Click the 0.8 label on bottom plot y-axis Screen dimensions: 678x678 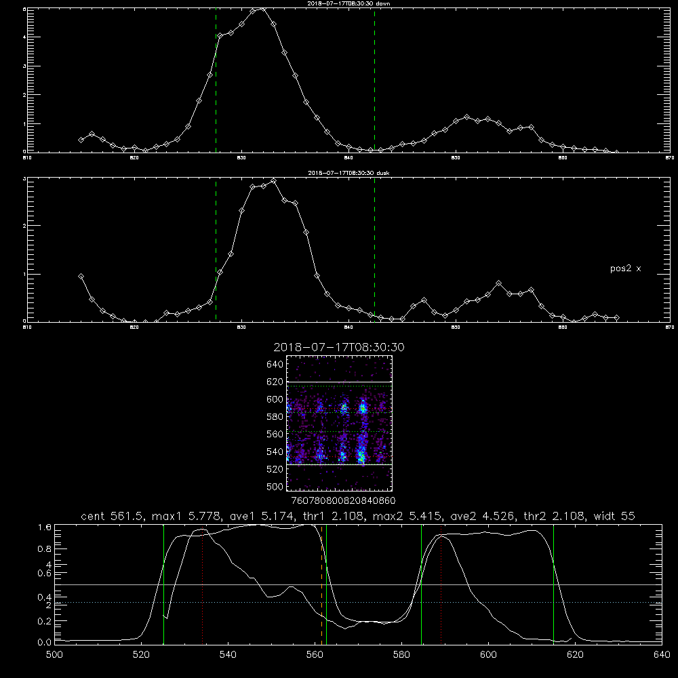45,549
